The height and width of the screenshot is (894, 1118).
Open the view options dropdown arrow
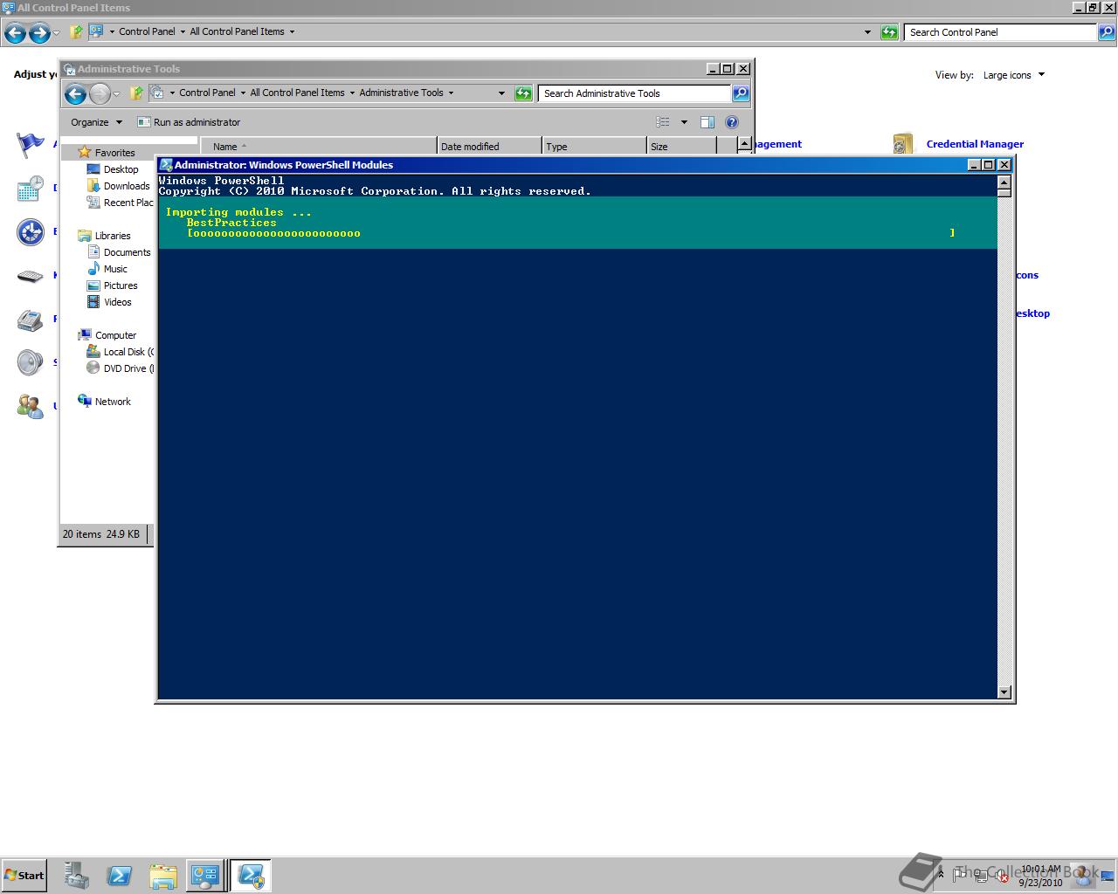pyautogui.click(x=684, y=122)
